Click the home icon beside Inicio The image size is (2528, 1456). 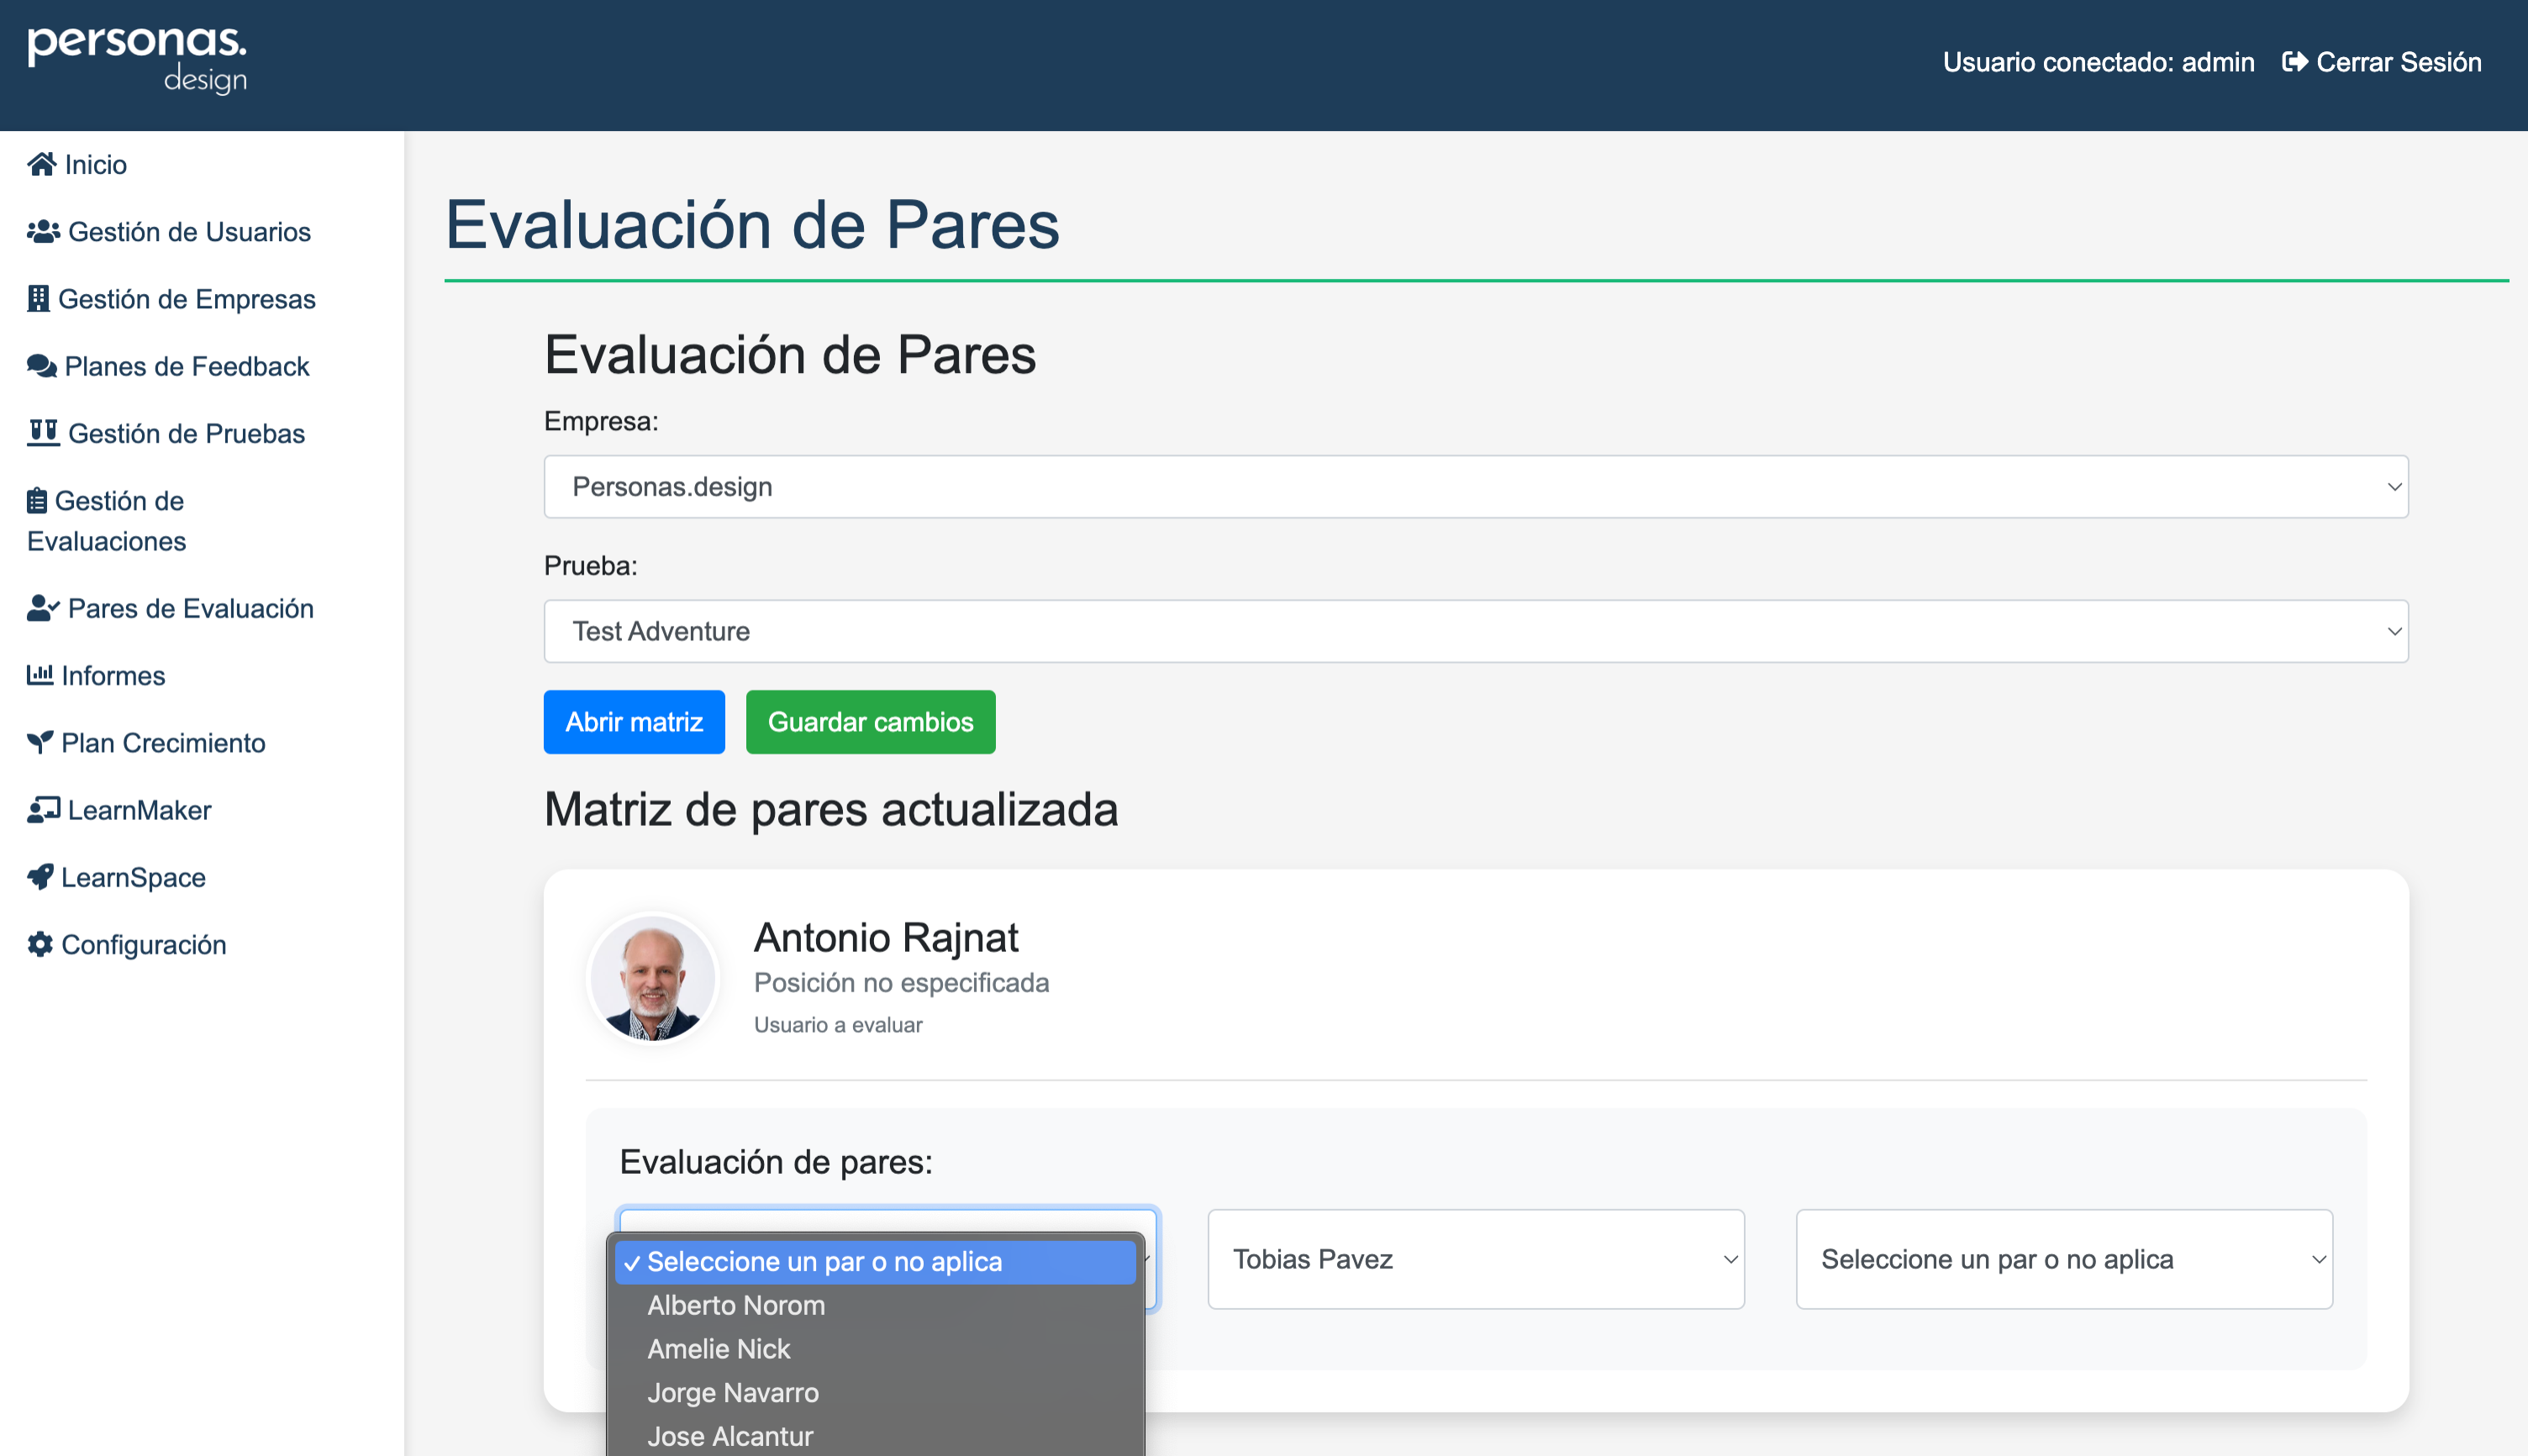(x=41, y=164)
